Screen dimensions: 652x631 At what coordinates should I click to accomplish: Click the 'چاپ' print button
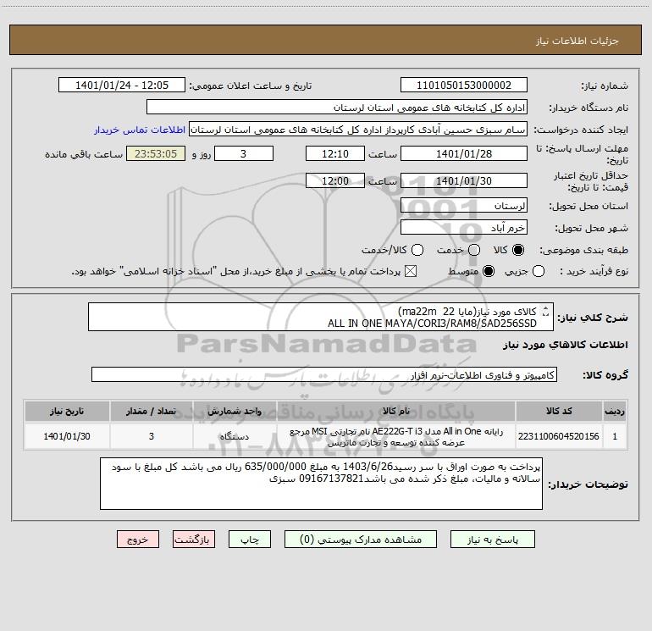[x=250, y=540]
